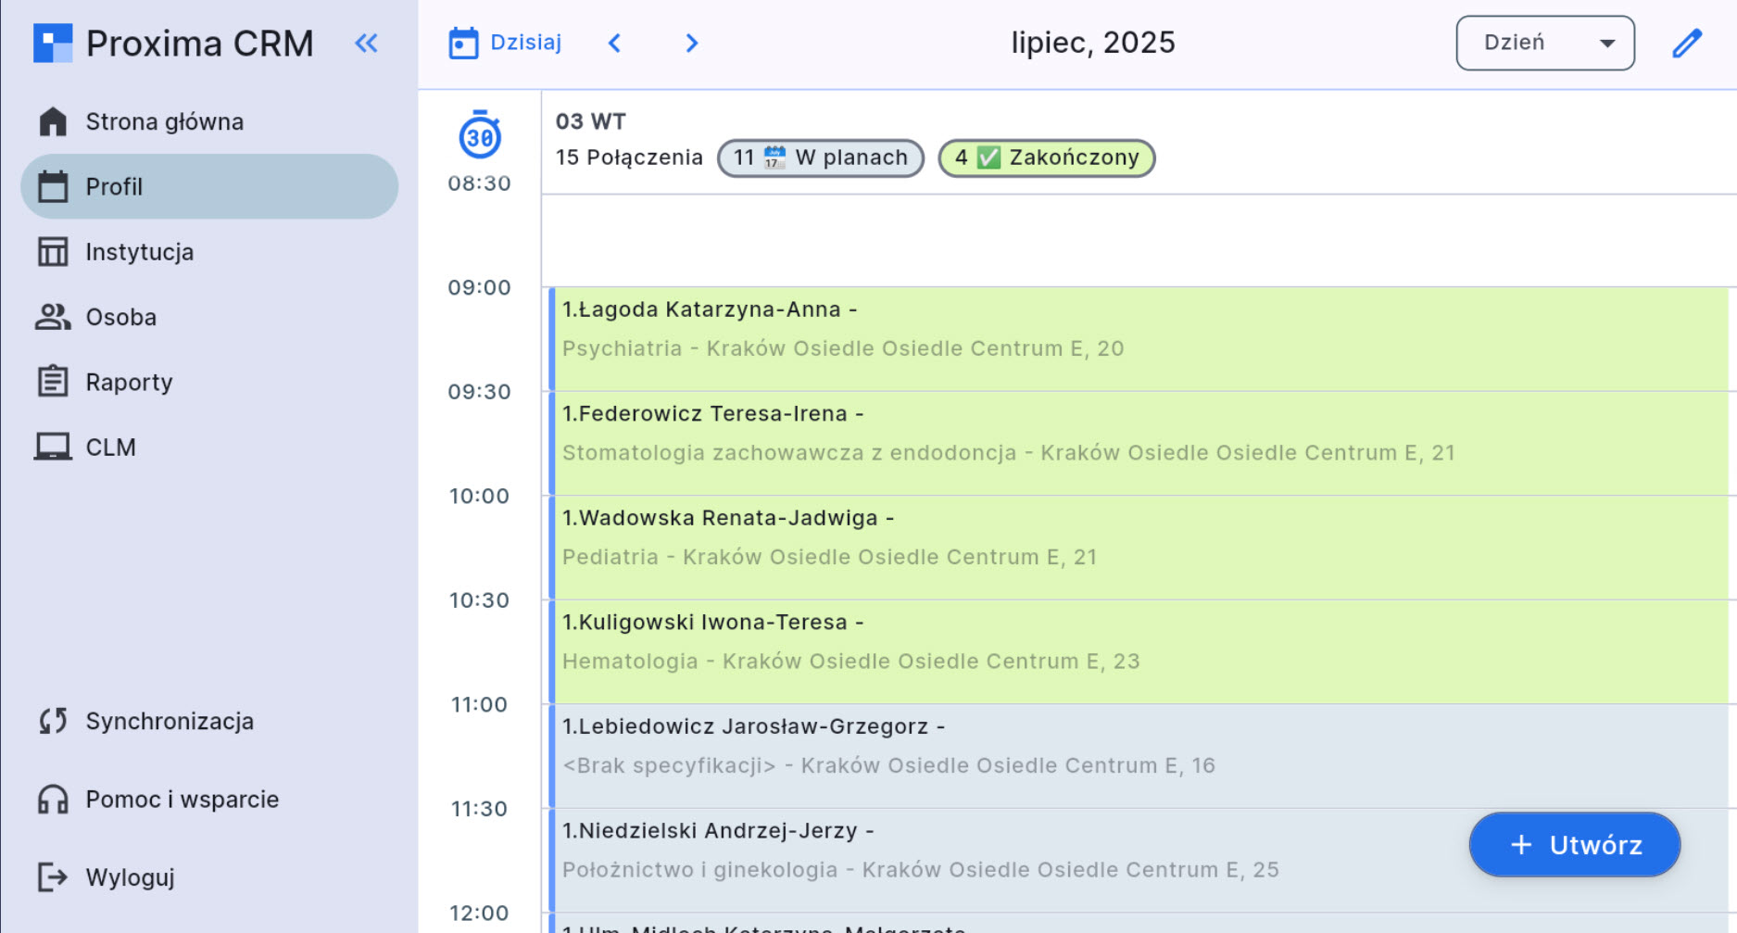Click the Osoba people icon

tap(53, 317)
